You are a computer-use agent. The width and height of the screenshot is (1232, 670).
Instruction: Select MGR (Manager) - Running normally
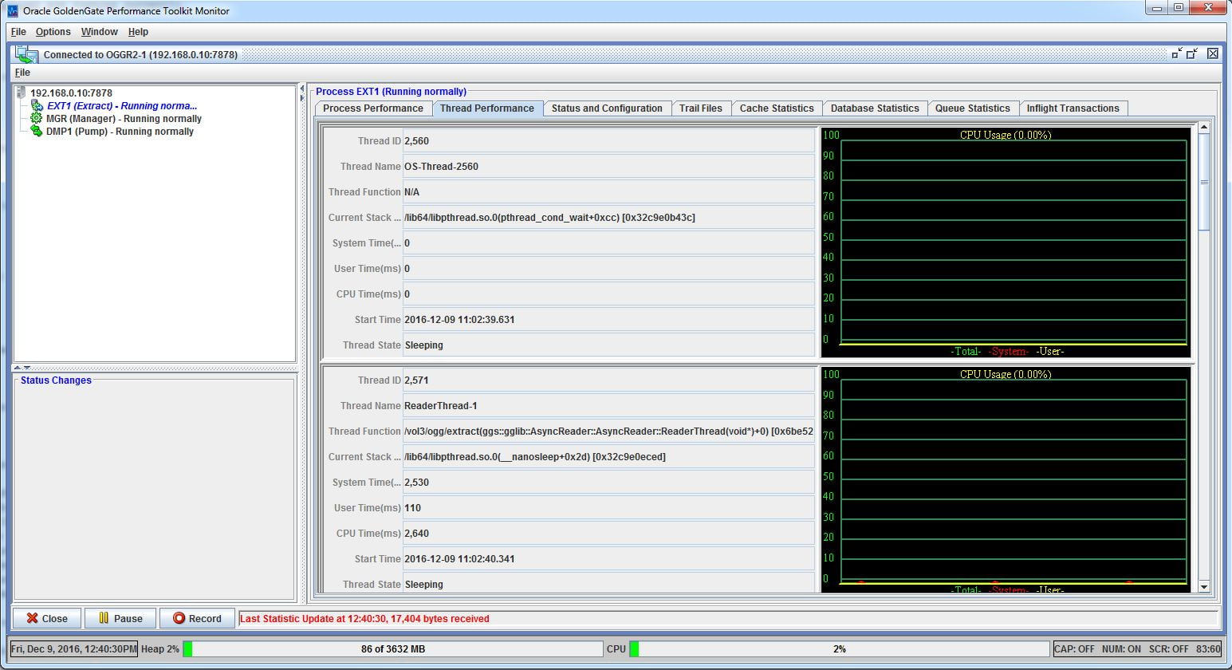[x=124, y=118]
